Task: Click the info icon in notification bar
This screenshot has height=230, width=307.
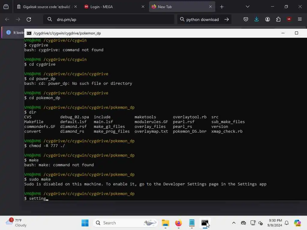Action: click(x=8, y=32)
